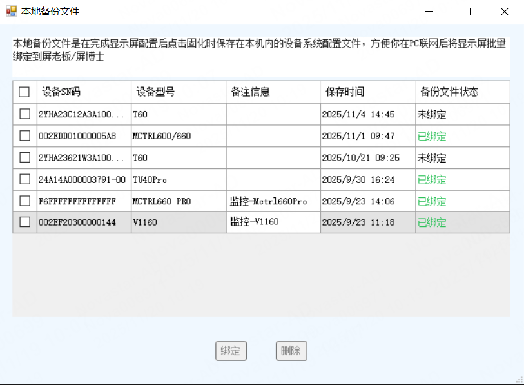
Task: Maximize the 本地备份文件 window
Action: tap(467, 12)
